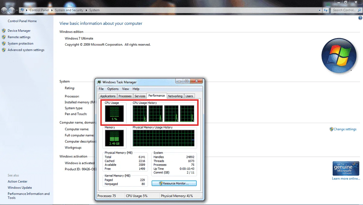Click the CPU Usage gauge showing 5 %
The height and width of the screenshot is (205, 363).
114,113
